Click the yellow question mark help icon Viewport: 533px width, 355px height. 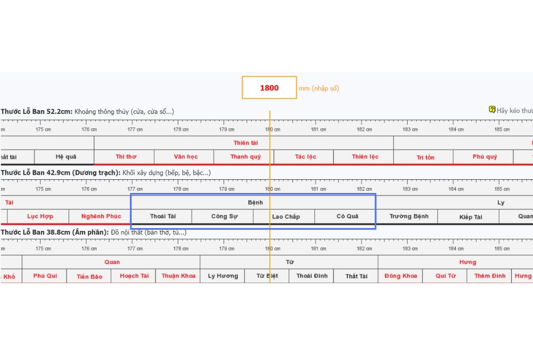point(492,110)
